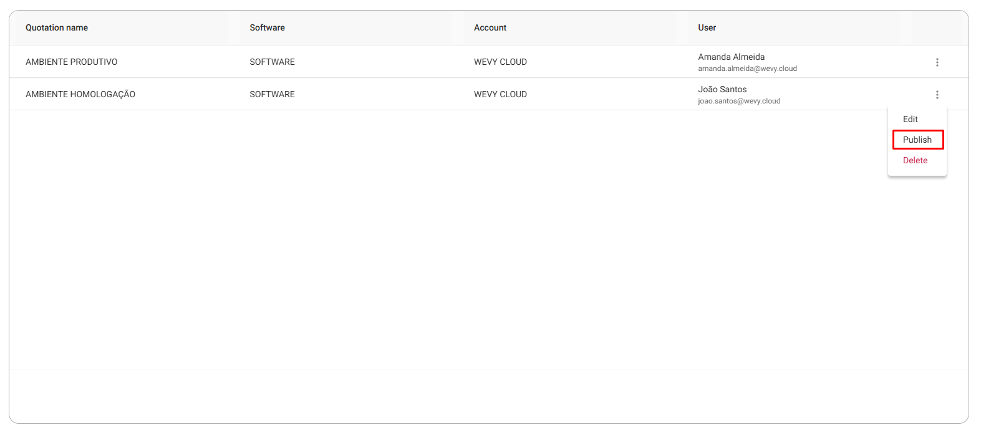
Task: Click the Software column header
Action: click(267, 27)
